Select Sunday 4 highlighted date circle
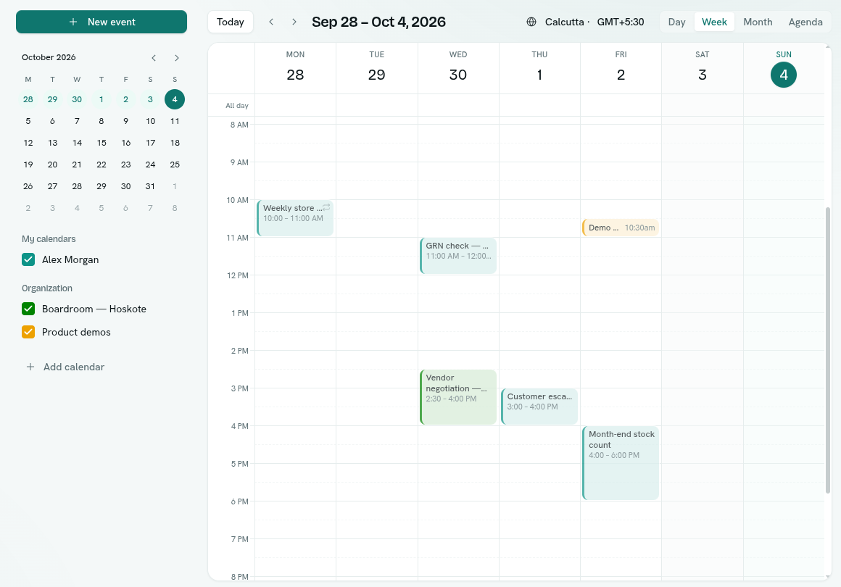The height and width of the screenshot is (587, 841). click(784, 75)
